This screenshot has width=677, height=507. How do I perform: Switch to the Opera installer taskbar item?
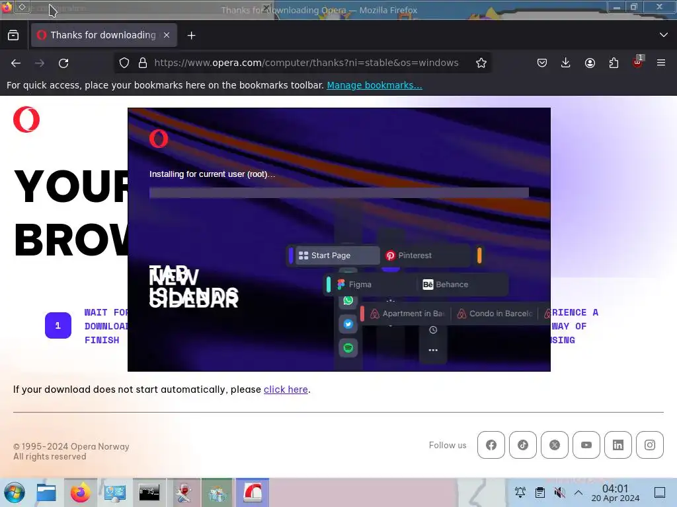coord(253,492)
